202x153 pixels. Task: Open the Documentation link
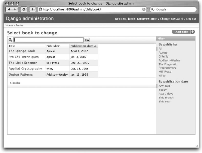(x=147, y=19)
